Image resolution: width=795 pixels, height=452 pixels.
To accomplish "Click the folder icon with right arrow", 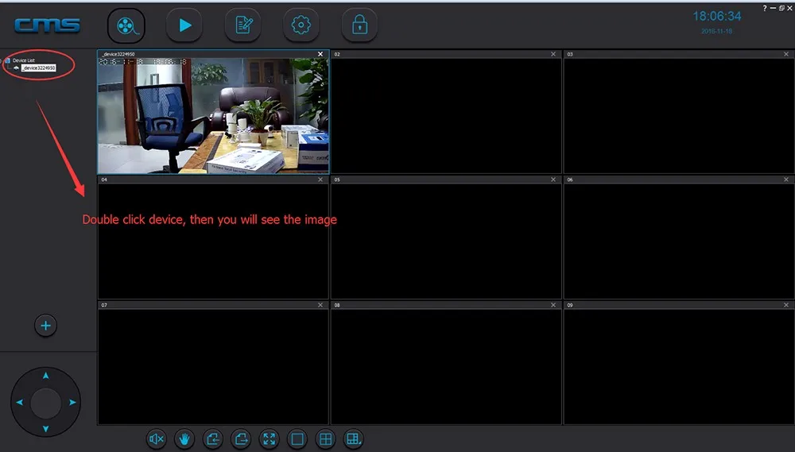I will [x=241, y=438].
